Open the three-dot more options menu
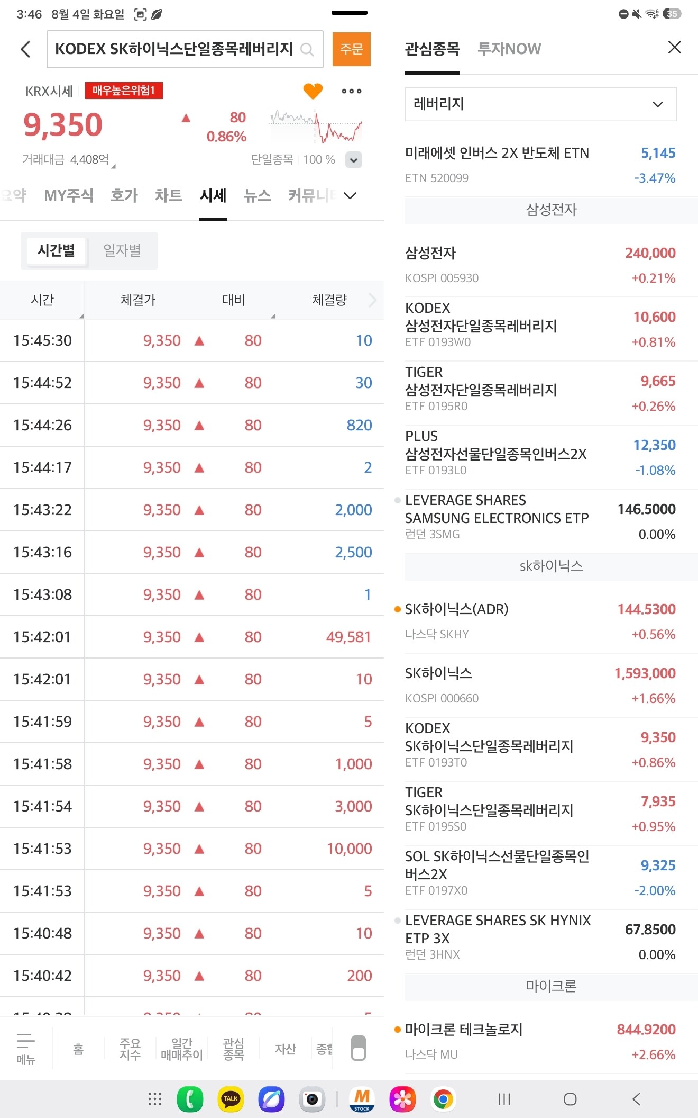Viewport: 698px width, 1118px height. pyautogui.click(x=352, y=91)
